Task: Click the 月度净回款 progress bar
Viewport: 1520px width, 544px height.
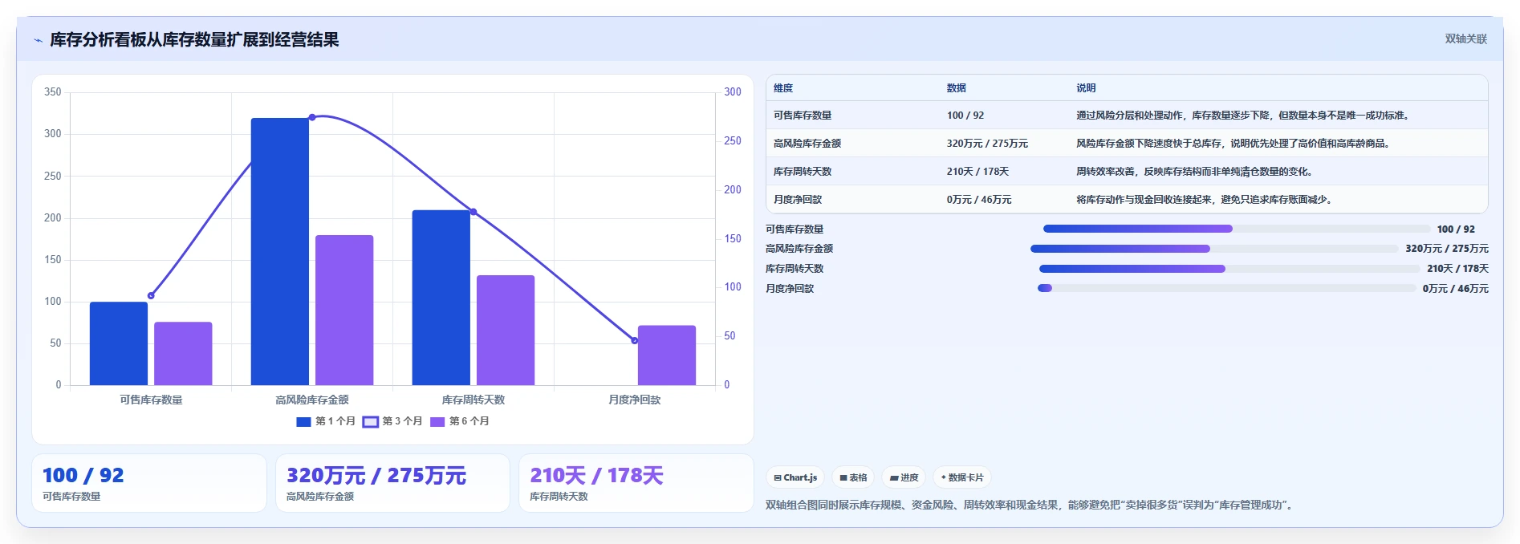Action: coord(1227,288)
